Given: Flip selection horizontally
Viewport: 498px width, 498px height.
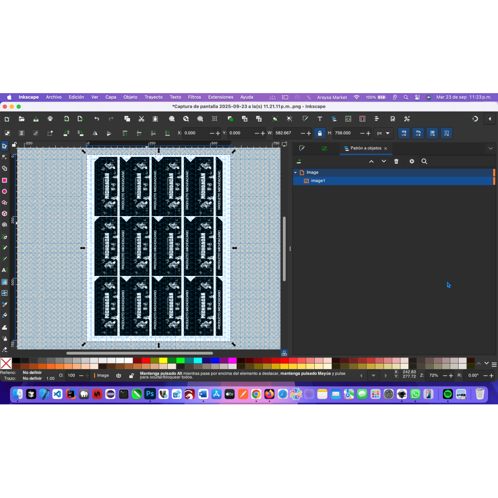Looking at the screenshot, I should click(95, 133).
